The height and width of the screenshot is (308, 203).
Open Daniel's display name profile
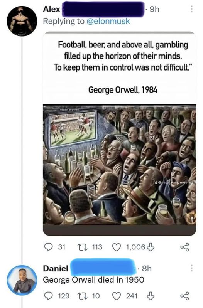(56, 268)
